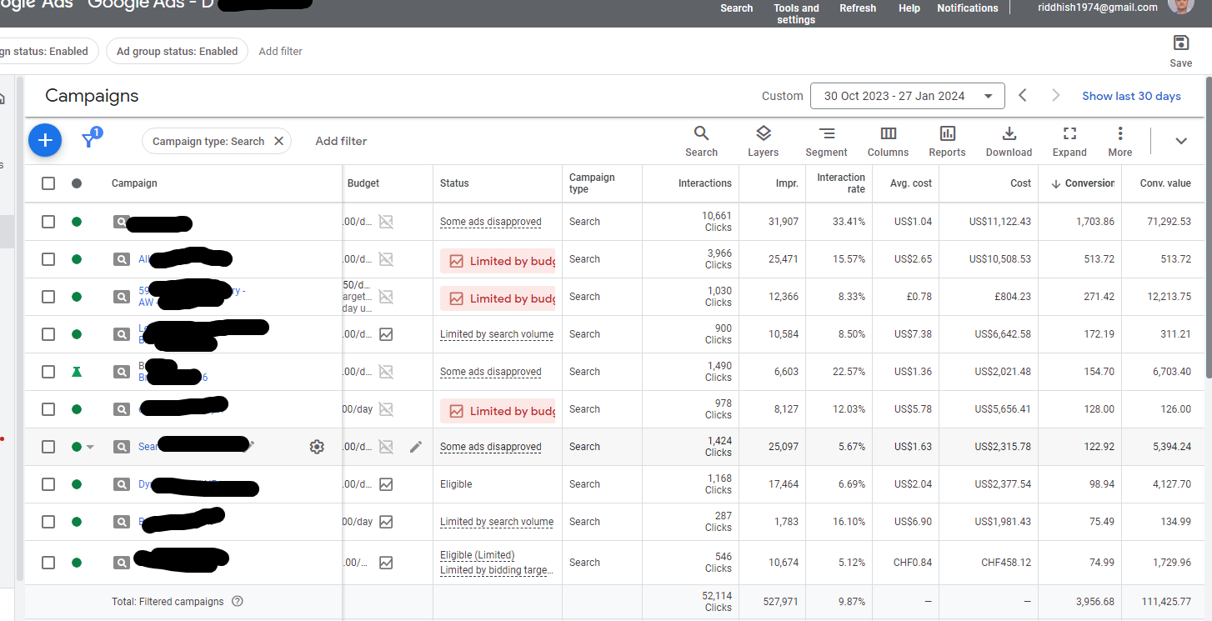Viewport: 1212px width, 621px height.
Task: Open the Segment tool in table toolbar
Action: [825, 141]
